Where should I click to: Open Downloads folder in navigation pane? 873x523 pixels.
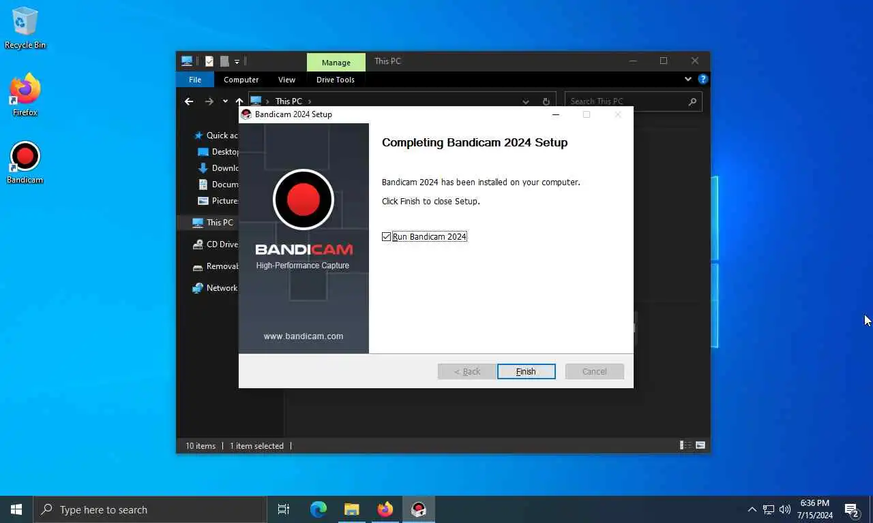click(218, 168)
